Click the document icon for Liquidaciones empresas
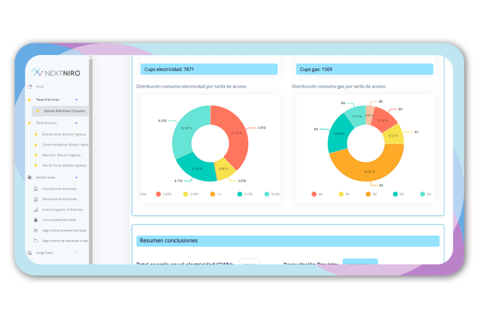 point(36,189)
